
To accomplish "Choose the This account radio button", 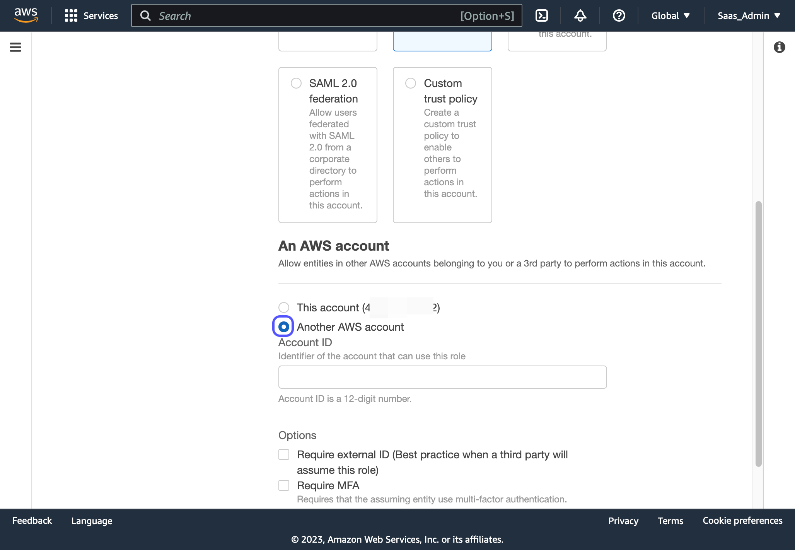I will [284, 307].
